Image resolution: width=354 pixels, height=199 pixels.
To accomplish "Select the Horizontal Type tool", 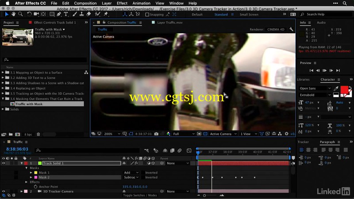I will pyautogui.click(x=66, y=14).
